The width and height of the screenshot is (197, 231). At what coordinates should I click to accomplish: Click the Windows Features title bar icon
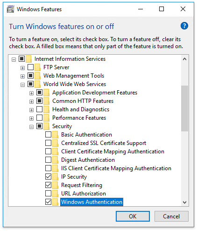pos(11,9)
